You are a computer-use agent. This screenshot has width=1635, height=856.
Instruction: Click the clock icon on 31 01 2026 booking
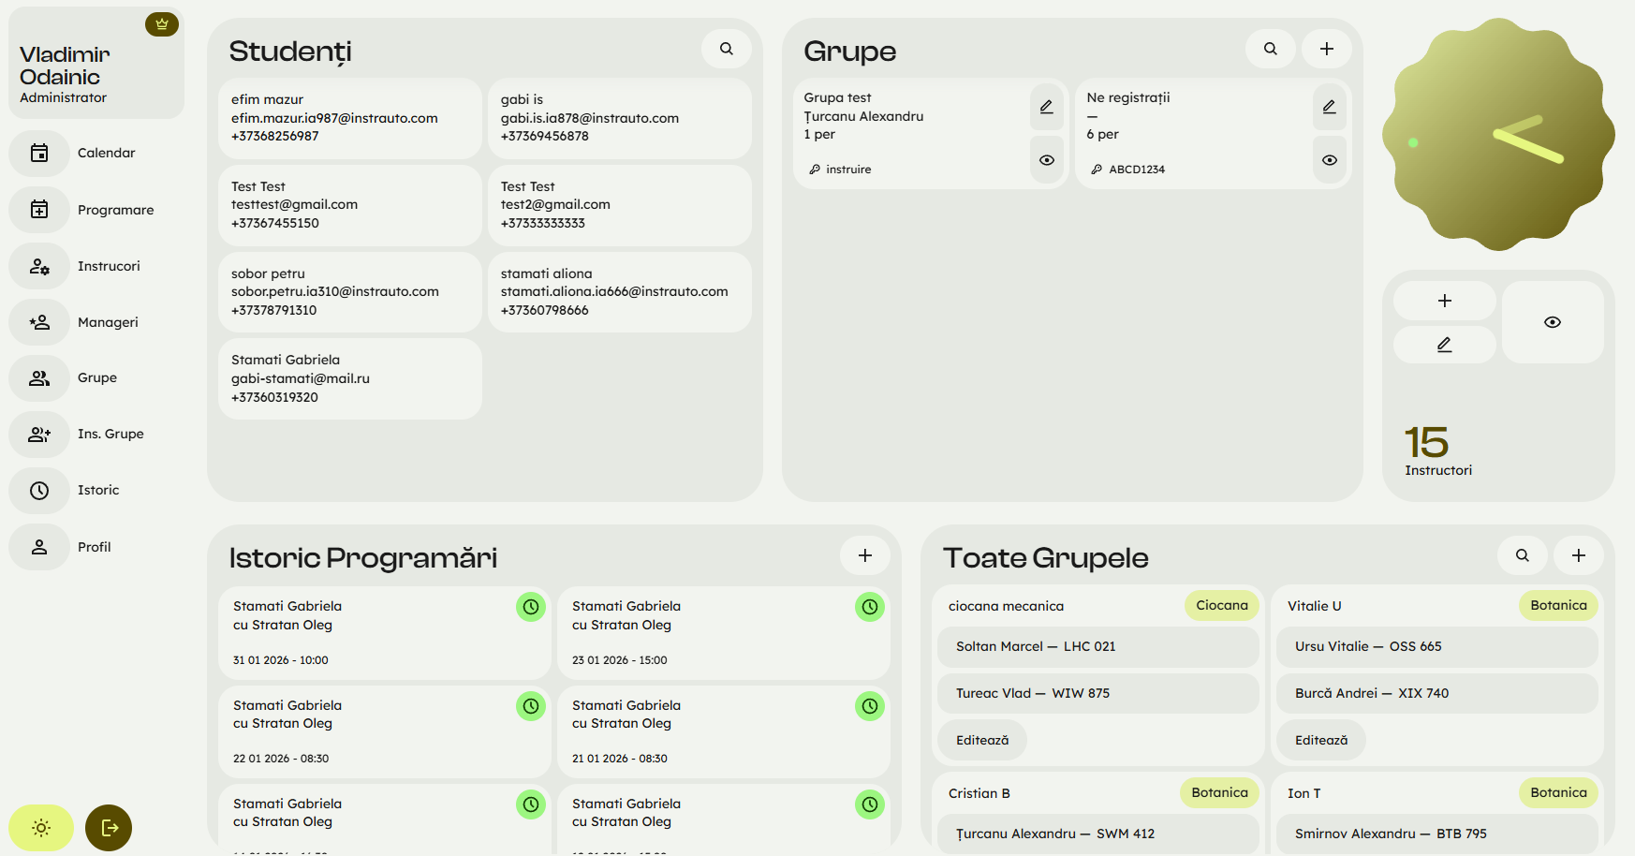[x=530, y=607]
